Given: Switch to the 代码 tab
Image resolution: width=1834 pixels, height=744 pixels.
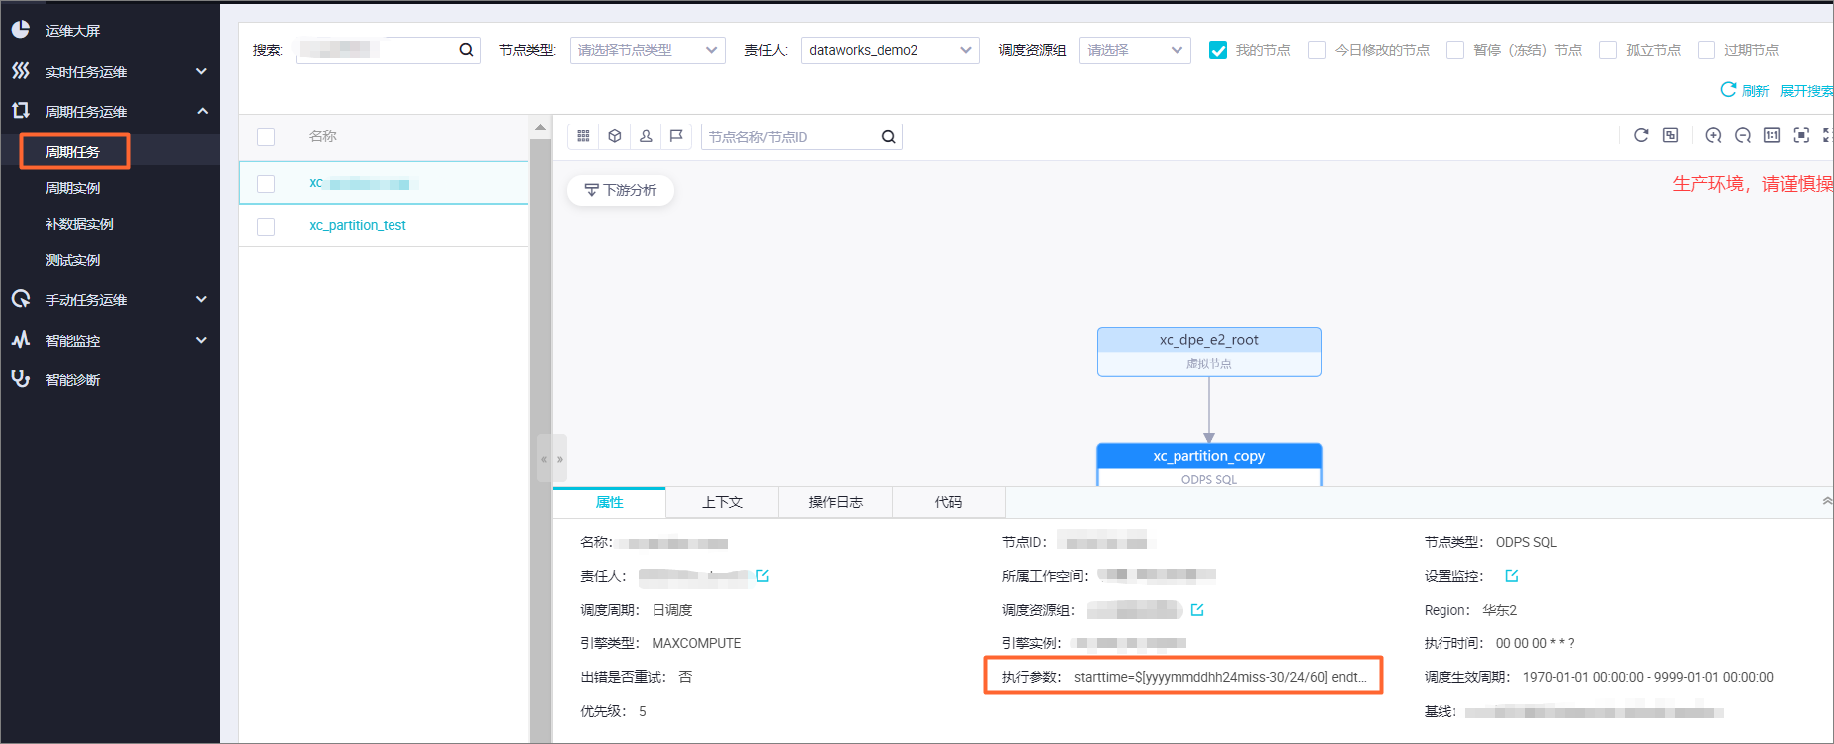Looking at the screenshot, I should pyautogui.click(x=948, y=502).
